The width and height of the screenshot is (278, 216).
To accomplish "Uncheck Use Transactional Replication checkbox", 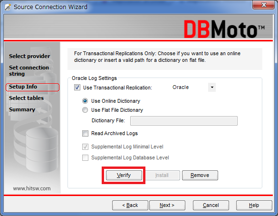I will 77,88.
